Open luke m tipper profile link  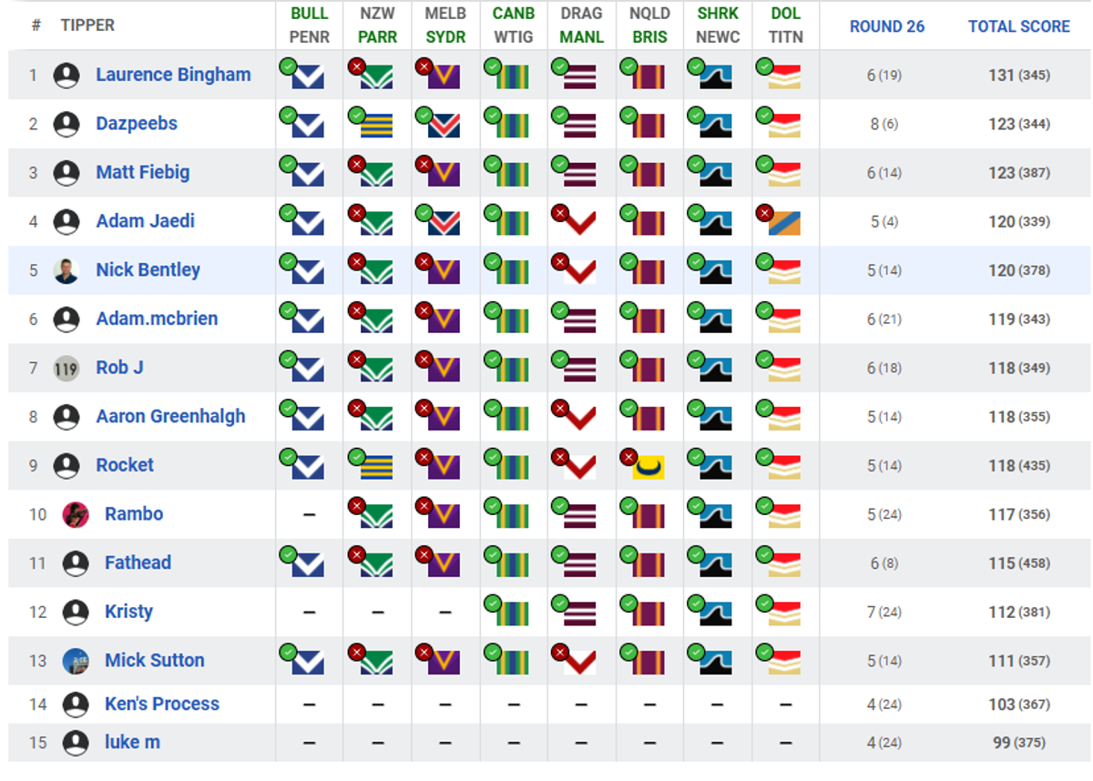click(132, 742)
